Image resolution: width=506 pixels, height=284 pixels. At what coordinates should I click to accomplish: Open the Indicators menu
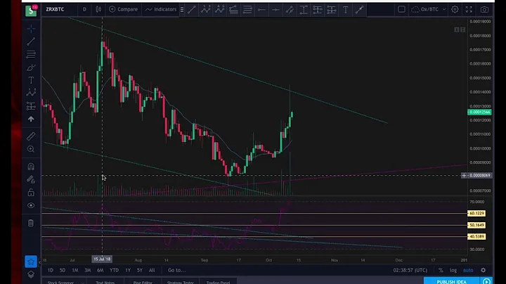click(x=161, y=9)
